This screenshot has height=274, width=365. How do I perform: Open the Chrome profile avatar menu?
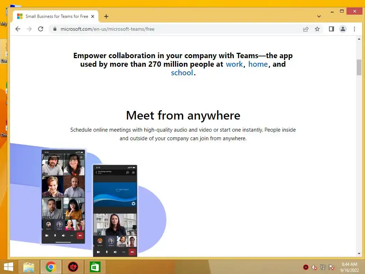pyautogui.click(x=343, y=29)
